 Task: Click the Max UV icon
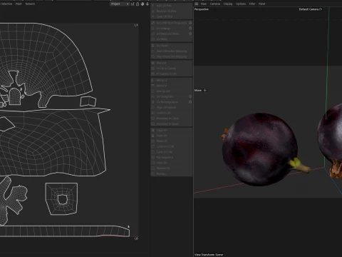(153, 63)
